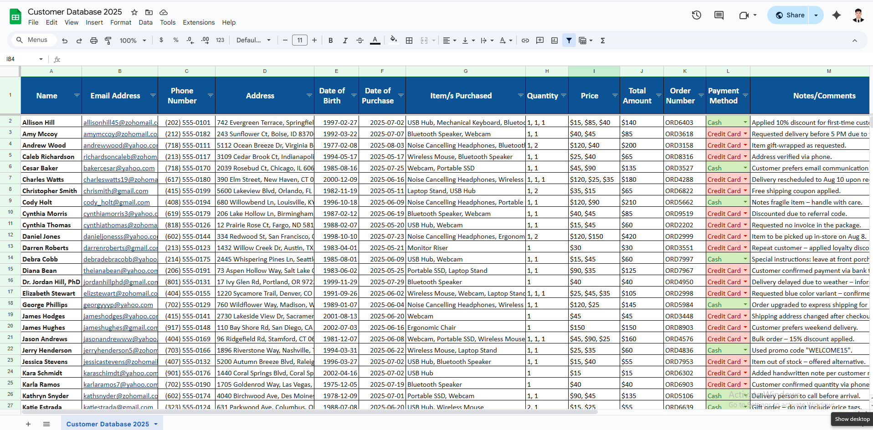Click the video meeting camera icon
The image size is (873, 430).
[744, 15]
